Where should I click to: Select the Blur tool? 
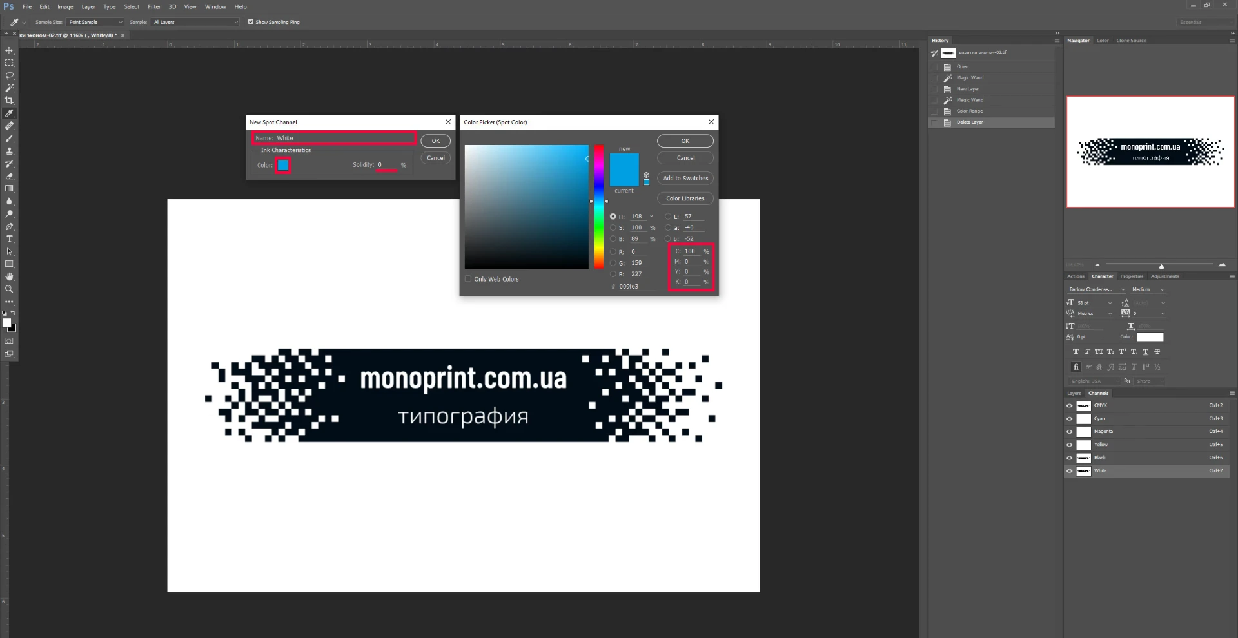coord(9,201)
